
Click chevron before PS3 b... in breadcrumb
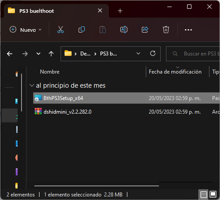95,54
